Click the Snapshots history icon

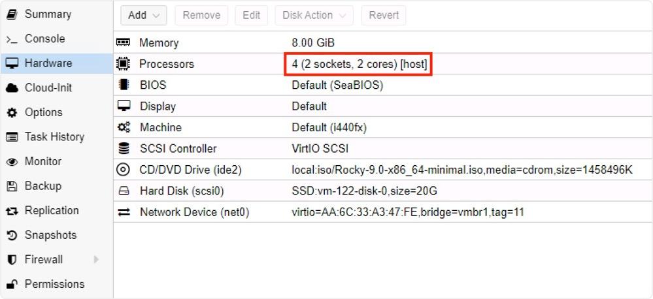point(12,236)
